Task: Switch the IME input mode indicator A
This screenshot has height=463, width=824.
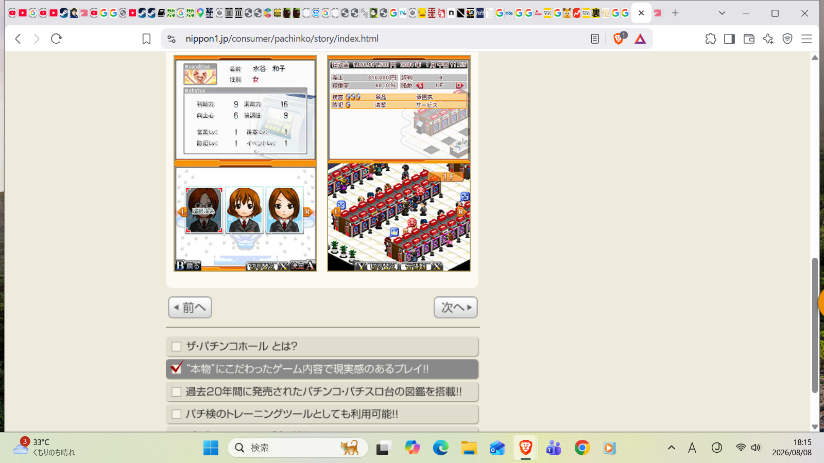Action: click(692, 448)
